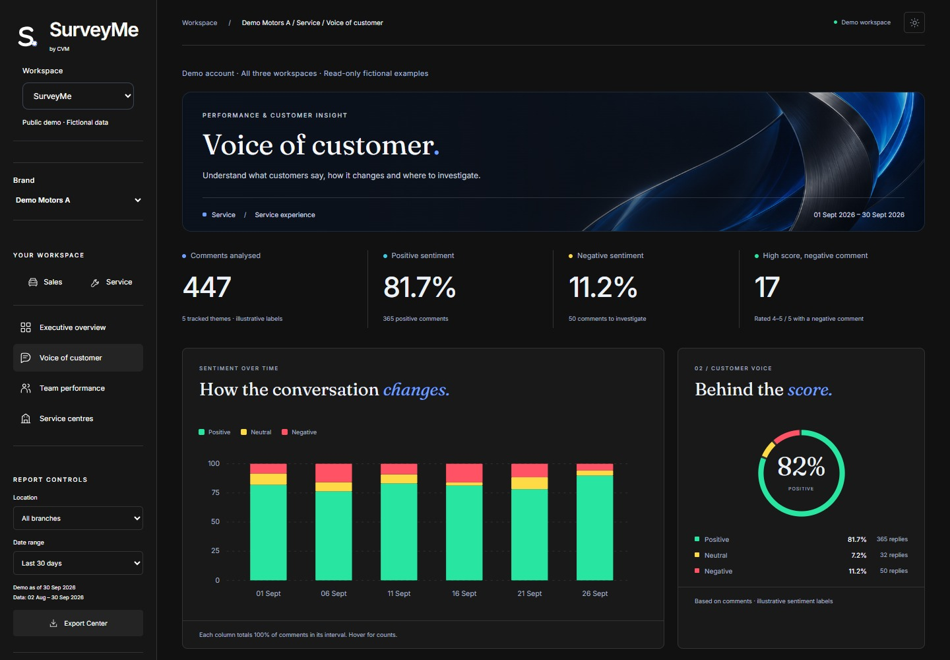Click the 447 comments analysed value

[x=207, y=287]
